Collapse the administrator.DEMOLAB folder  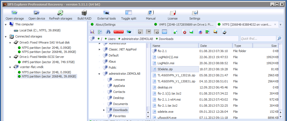100,74
